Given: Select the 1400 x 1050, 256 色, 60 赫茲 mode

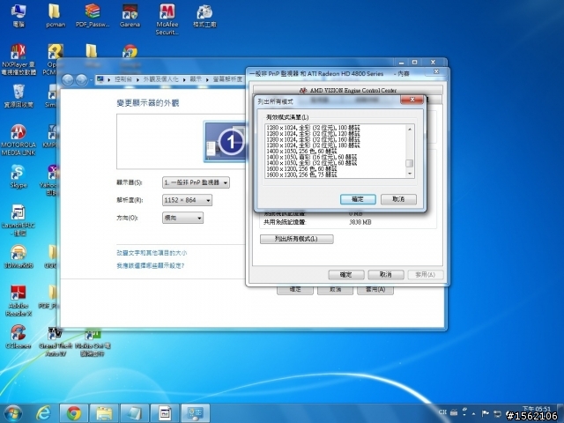Looking at the screenshot, I should click(x=301, y=151).
